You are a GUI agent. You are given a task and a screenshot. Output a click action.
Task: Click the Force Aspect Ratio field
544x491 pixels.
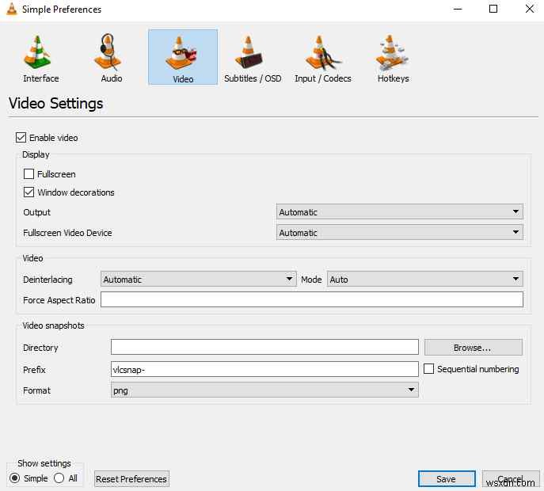[x=312, y=299]
